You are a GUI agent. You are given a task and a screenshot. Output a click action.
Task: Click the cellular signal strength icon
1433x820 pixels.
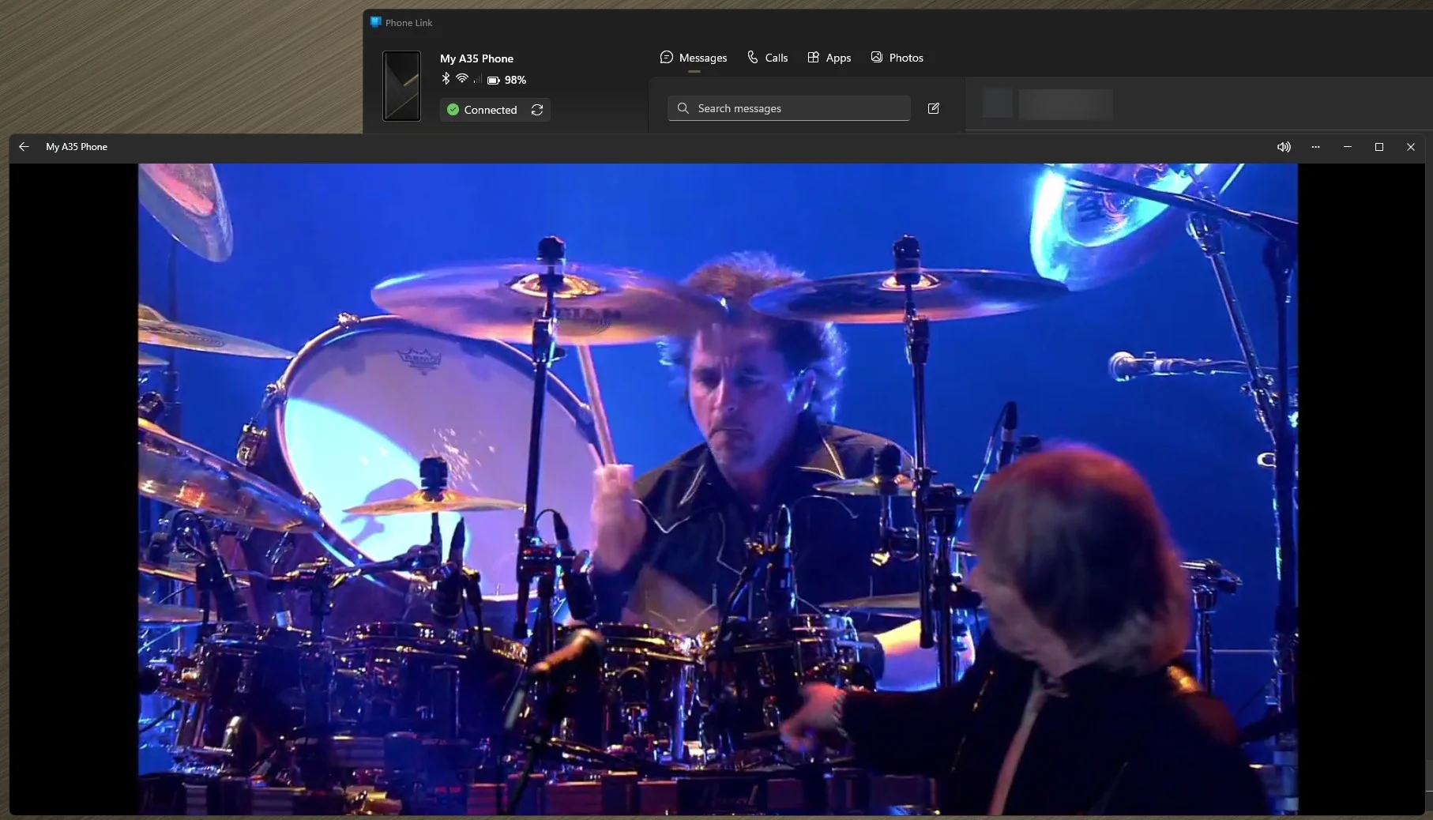point(477,79)
